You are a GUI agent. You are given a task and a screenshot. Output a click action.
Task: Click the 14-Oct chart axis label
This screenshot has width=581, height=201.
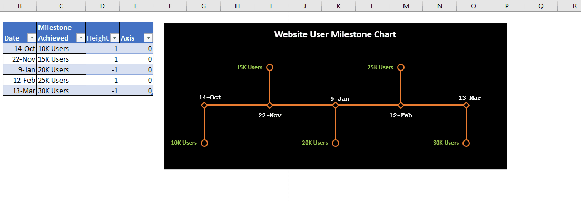click(210, 98)
